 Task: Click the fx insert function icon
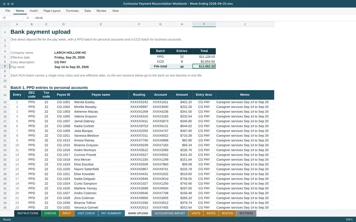(28, 18)
